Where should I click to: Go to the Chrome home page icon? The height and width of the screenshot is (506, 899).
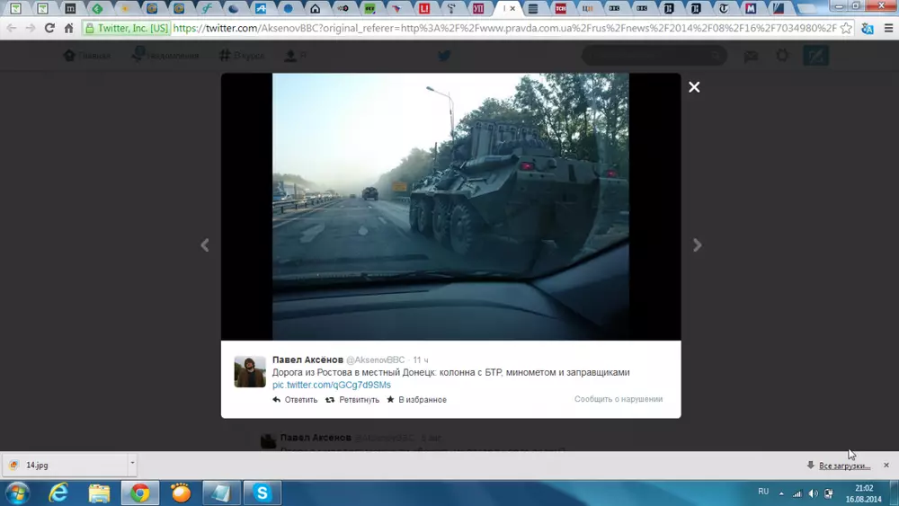pos(68,28)
